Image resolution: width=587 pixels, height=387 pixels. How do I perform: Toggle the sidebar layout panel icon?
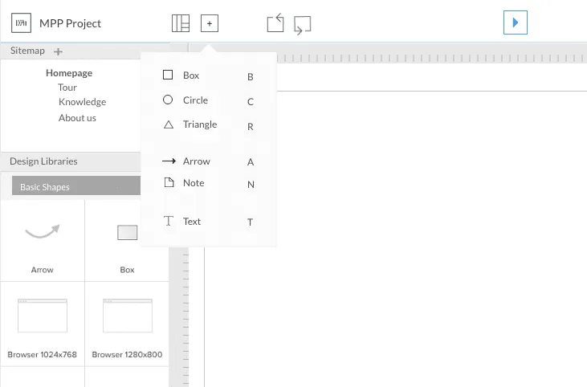pos(181,23)
